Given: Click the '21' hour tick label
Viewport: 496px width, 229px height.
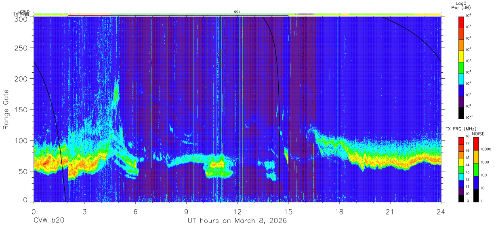Looking at the screenshot, I should [x=390, y=211].
